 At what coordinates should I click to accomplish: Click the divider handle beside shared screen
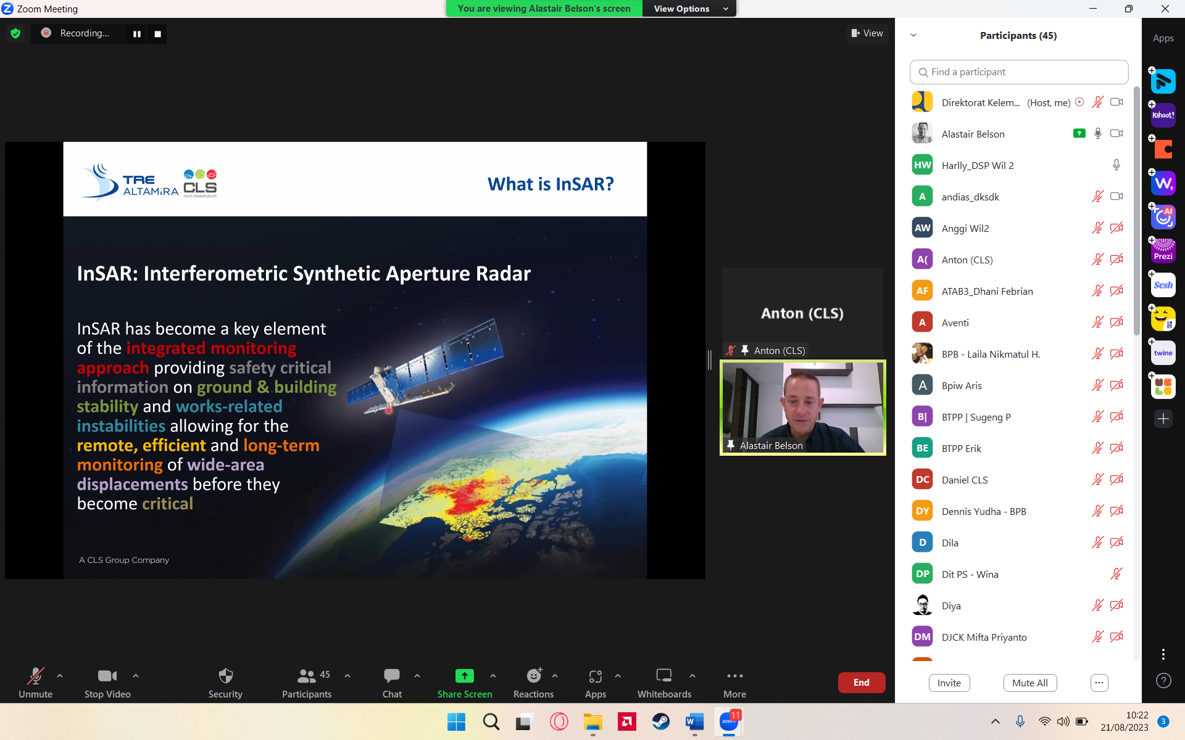point(710,360)
